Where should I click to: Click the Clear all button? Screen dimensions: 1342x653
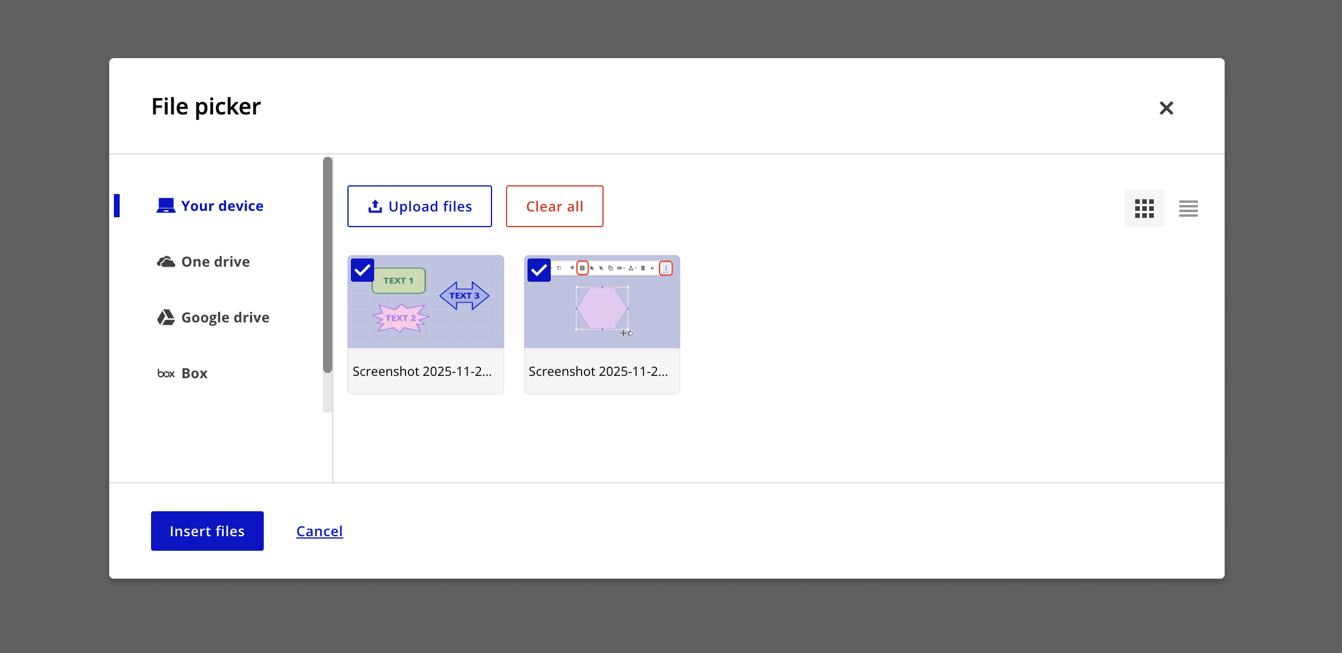554,206
